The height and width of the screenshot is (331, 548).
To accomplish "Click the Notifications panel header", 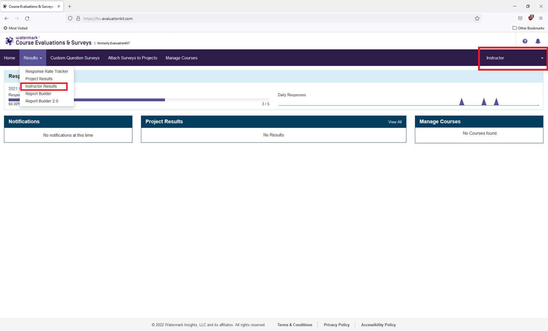I will click(x=68, y=122).
